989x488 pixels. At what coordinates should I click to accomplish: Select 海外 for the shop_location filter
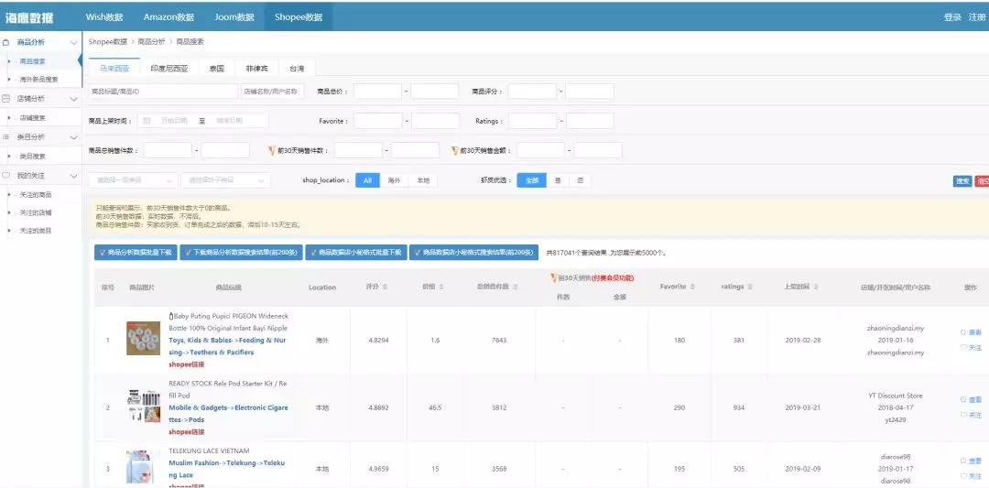tap(394, 180)
